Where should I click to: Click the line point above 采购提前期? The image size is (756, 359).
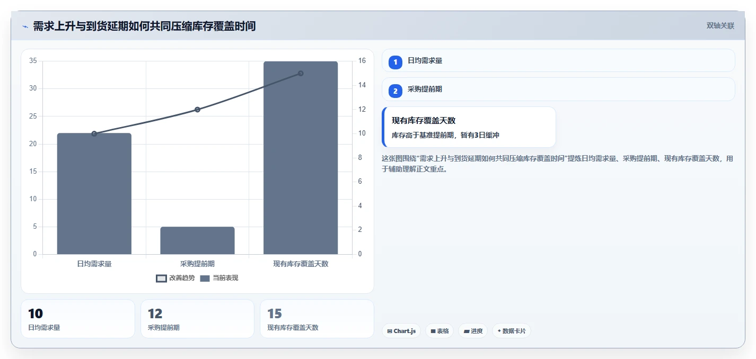[x=197, y=110]
